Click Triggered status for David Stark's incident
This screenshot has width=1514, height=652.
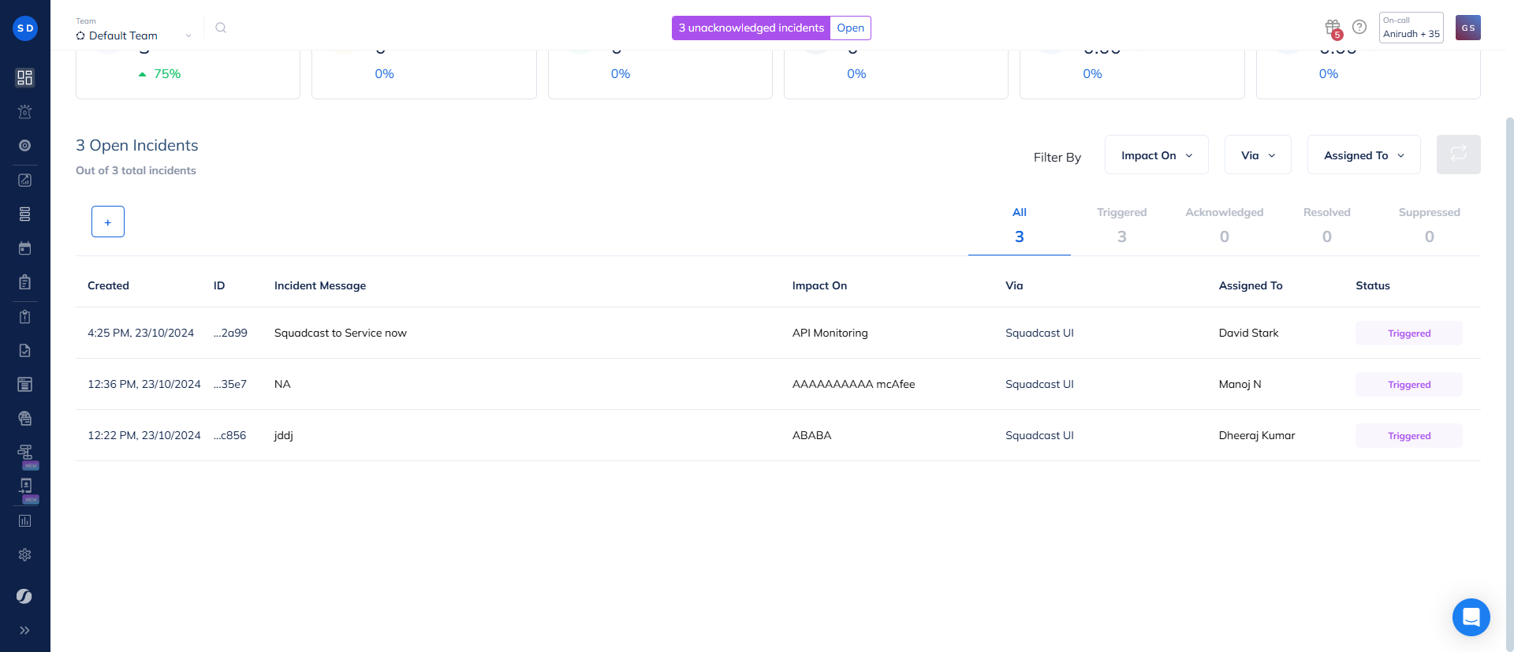coord(1409,333)
